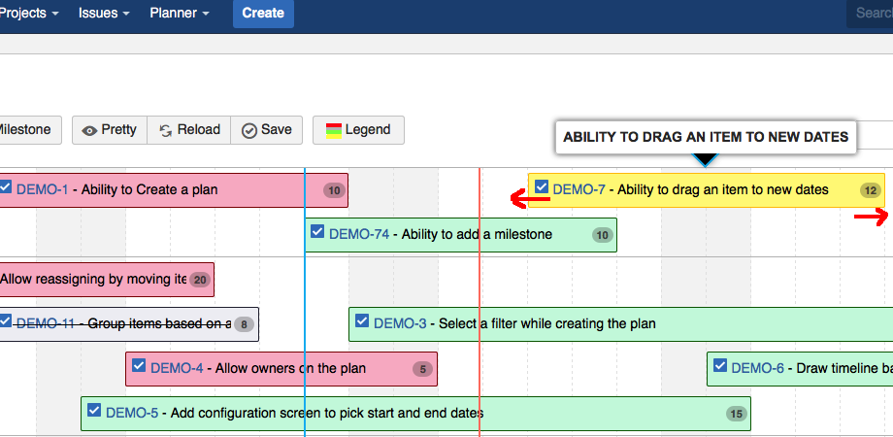The width and height of the screenshot is (893, 437).
Task: Toggle the checkbox on DEMO-5
Action: point(94,409)
